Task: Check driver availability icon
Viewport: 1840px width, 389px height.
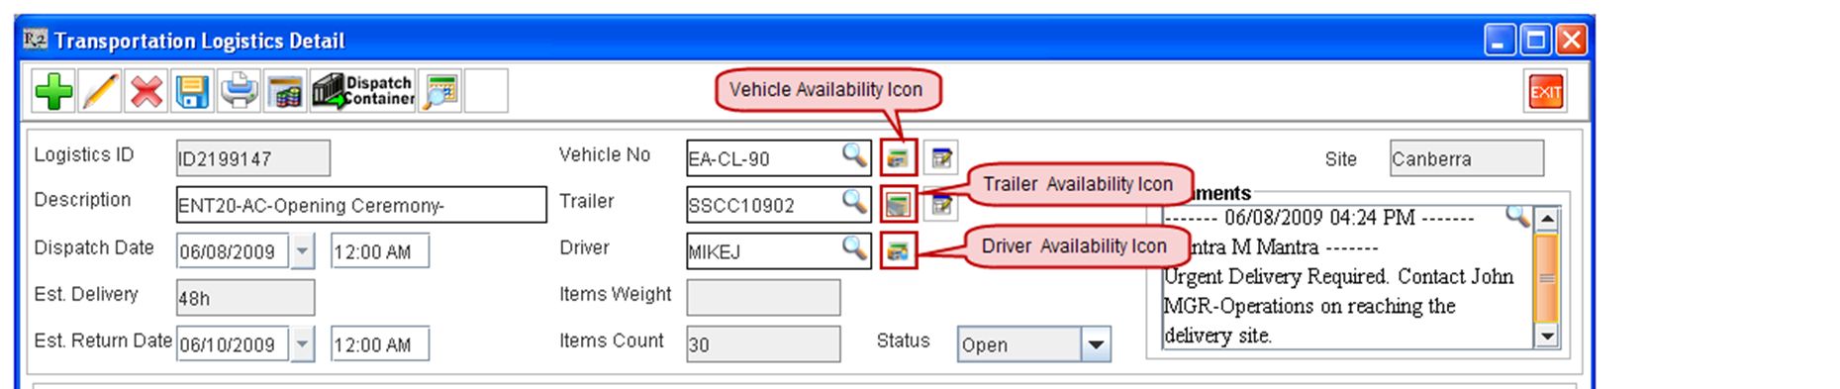Action: click(898, 251)
